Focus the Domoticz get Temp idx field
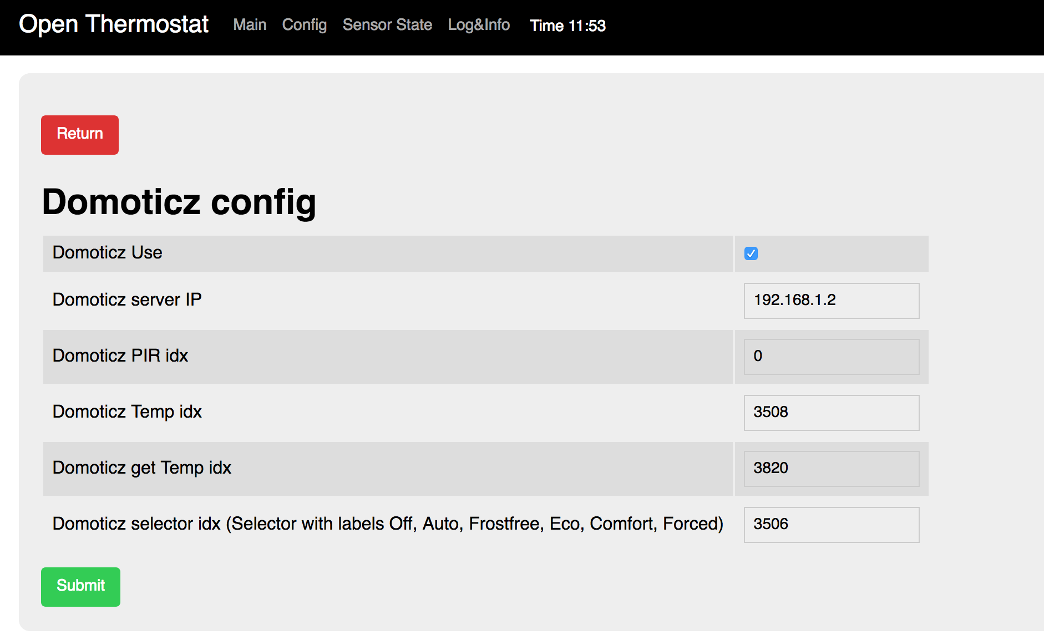This screenshot has width=1044, height=640. click(832, 469)
